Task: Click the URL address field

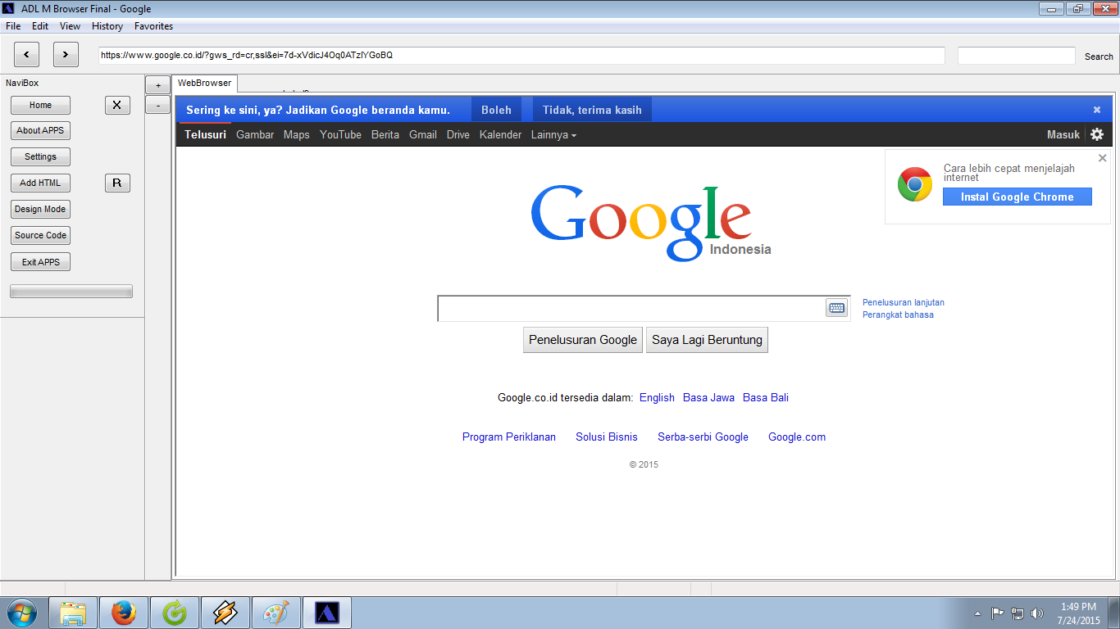Action: pos(521,55)
